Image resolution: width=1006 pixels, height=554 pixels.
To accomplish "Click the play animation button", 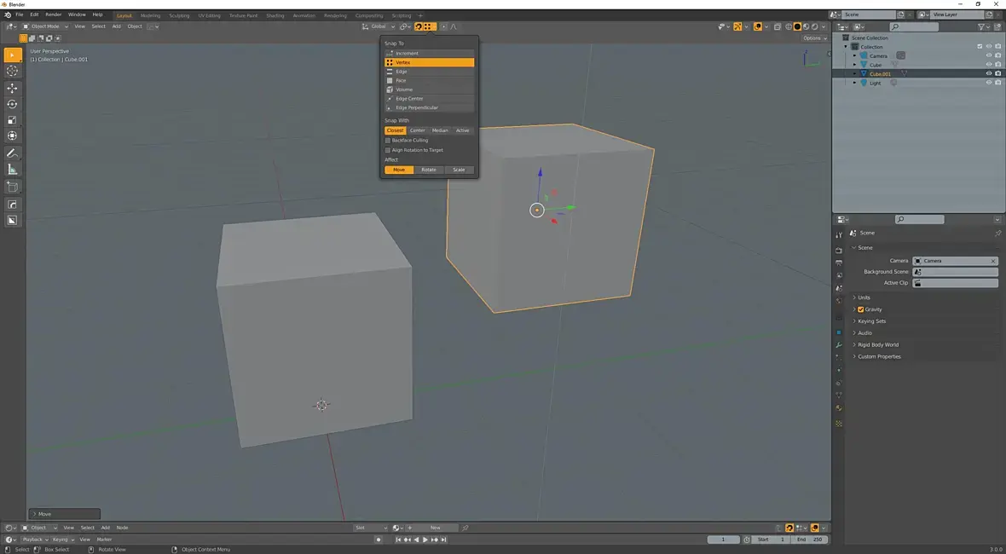I will point(425,540).
